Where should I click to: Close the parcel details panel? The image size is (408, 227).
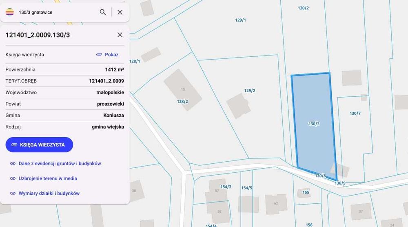tap(120, 35)
